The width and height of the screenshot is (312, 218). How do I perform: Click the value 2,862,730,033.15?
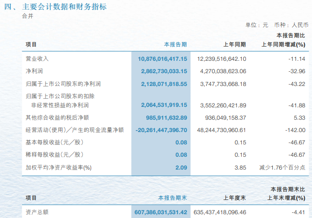coord(164,71)
